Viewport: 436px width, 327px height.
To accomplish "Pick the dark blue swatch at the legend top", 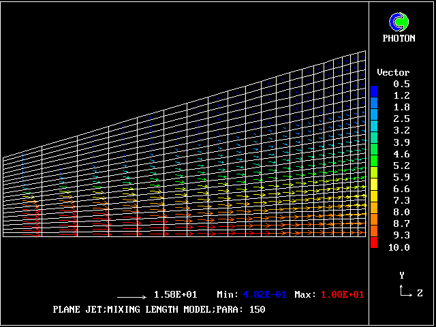I will pyautogui.click(x=374, y=91).
